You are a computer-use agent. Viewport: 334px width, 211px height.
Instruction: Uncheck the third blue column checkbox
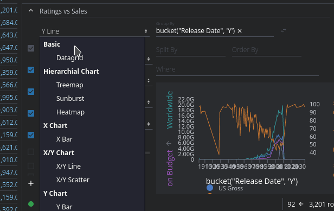click(31, 113)
